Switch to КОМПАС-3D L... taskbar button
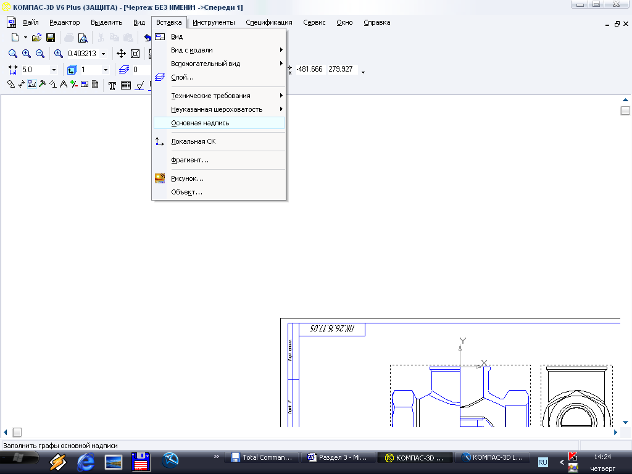Viewport: 632px width, 474px height. 492,457
